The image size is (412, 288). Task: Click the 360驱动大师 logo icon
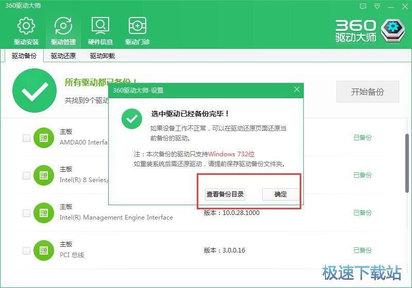(x=392, y=30)
